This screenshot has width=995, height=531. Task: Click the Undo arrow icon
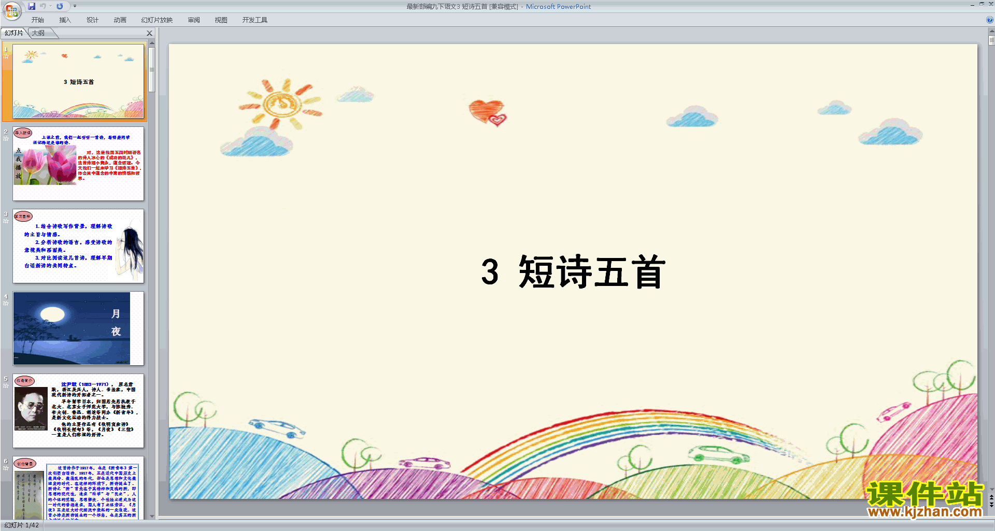pos(43,6)
